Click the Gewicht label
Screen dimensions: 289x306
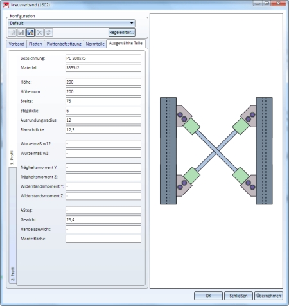point(29,220)
